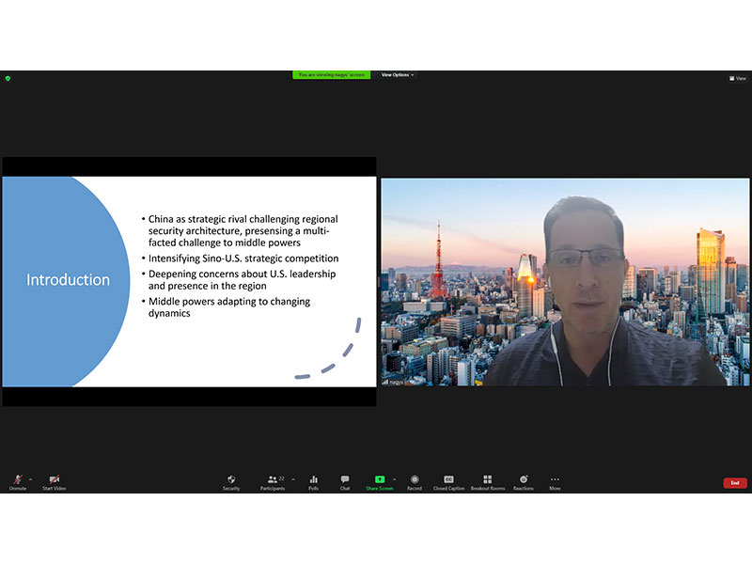Image resolution: width=752 pixels, height=564 pixels.
Task: Enable Closed Caption
Action: [448, 481]
